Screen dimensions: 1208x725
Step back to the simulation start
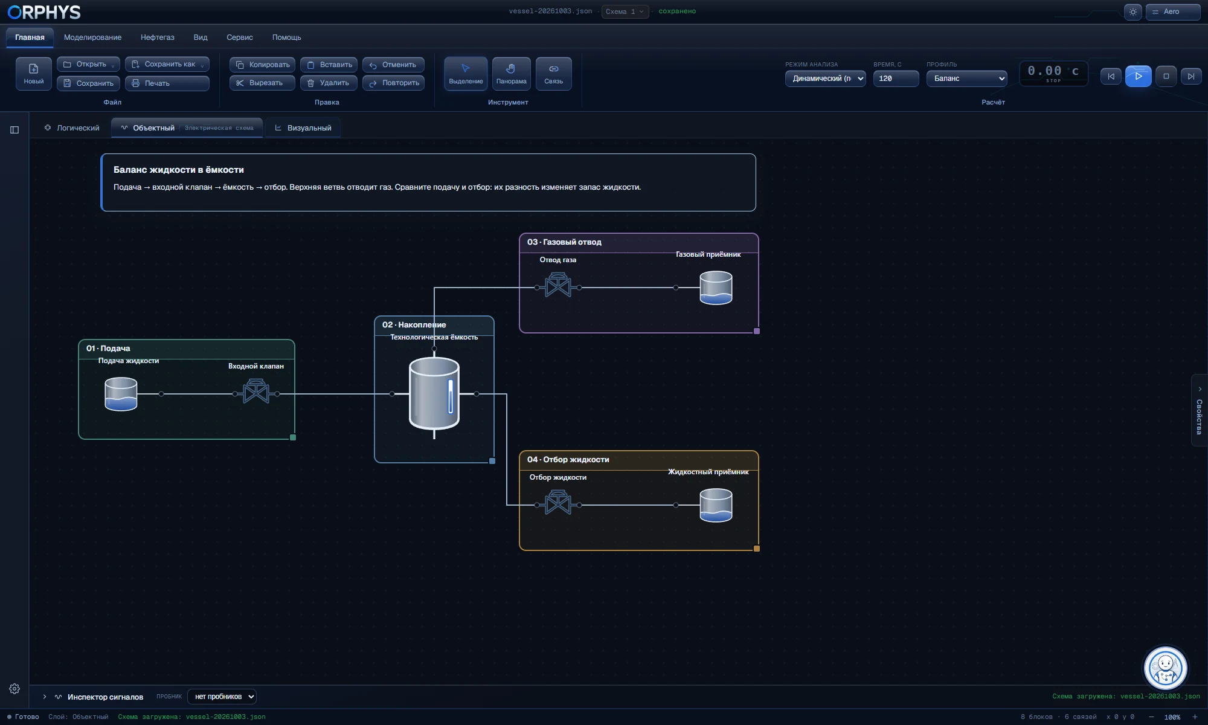click(x=1111, y=76)
